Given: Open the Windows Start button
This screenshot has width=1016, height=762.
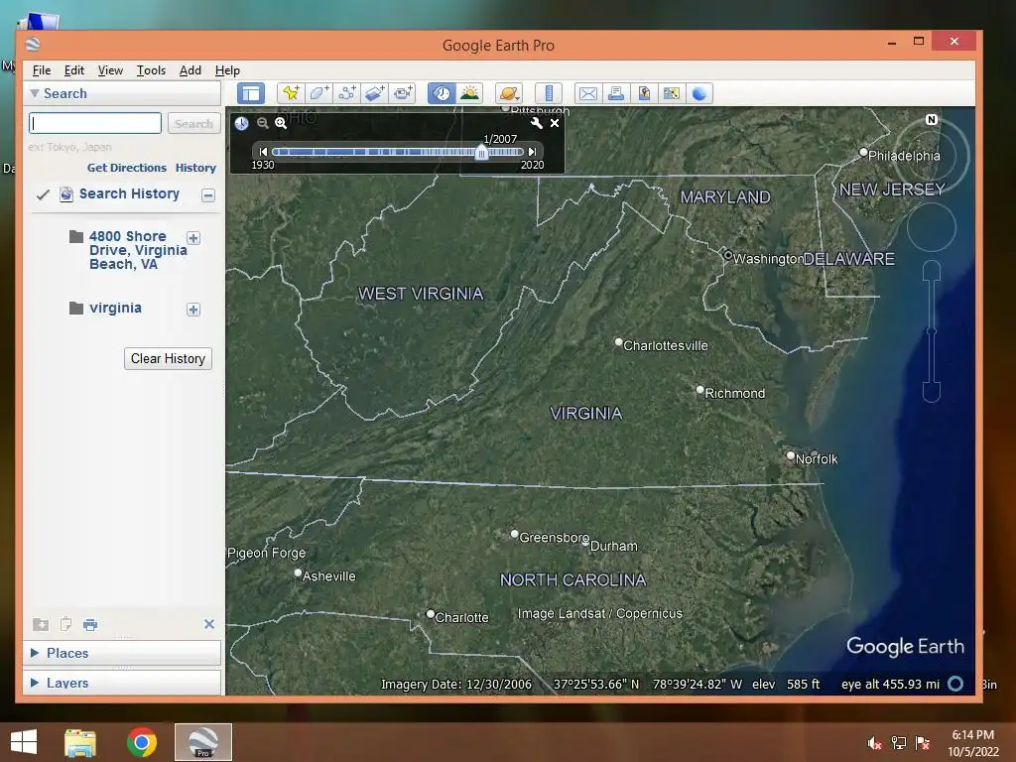Looking at the screenshot, I should point(24,742).
